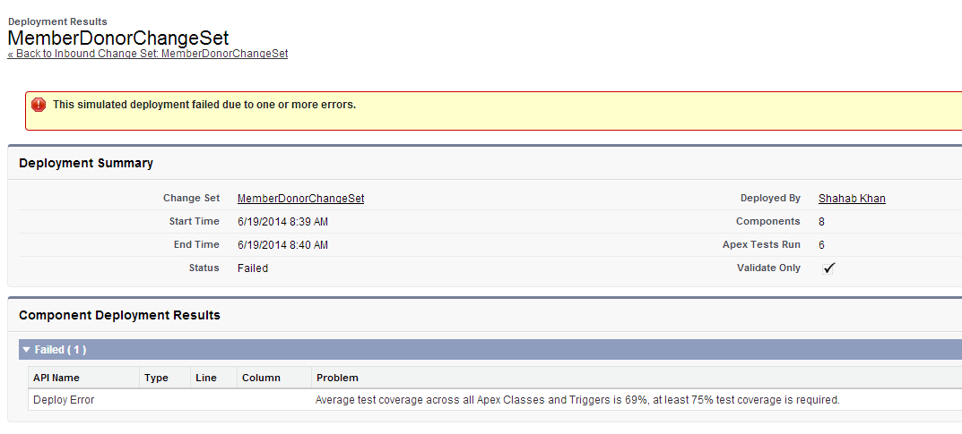Viewport: 962px width, 434px height.
Task: Click the red error alert icon
Action: pyautogui.click(x=39, y=105)
